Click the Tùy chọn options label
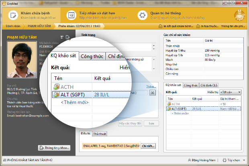Screen dimensions: 249x166 tap(233, 160)
